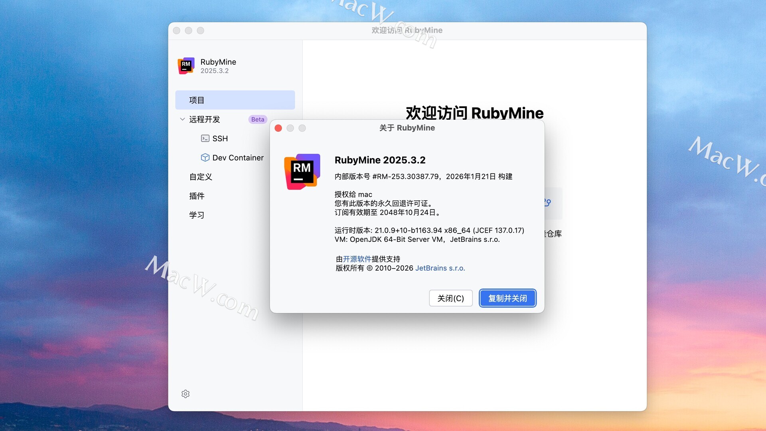
Task: Click the SSH terminal icon in sidebar
Action: (x=205, y=138)
